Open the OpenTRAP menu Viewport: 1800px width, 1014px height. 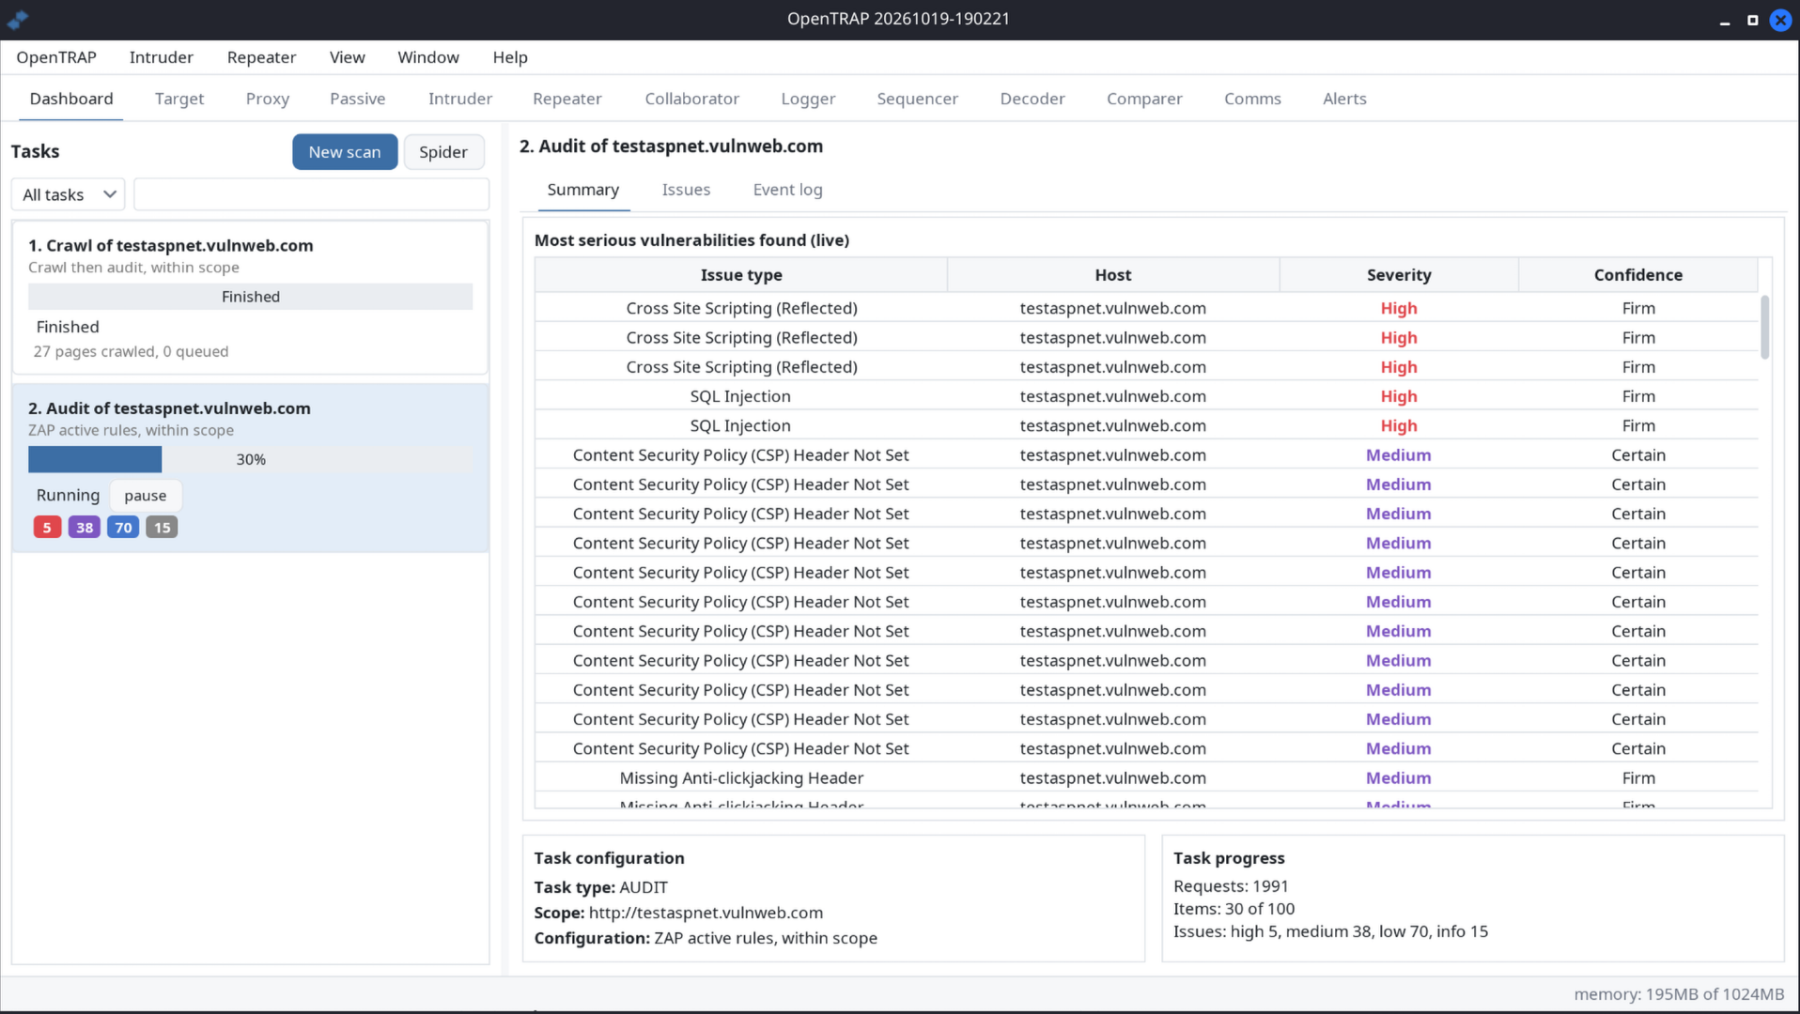coord(56,57)
